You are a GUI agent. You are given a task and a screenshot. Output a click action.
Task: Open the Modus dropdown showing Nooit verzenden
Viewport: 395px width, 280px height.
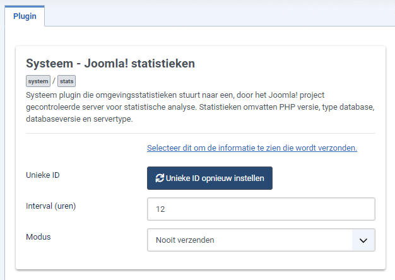[261, 240]
